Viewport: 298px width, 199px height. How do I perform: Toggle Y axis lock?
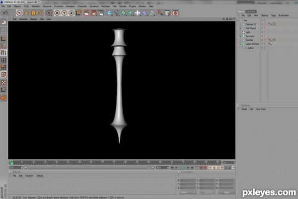pos(64,13)
